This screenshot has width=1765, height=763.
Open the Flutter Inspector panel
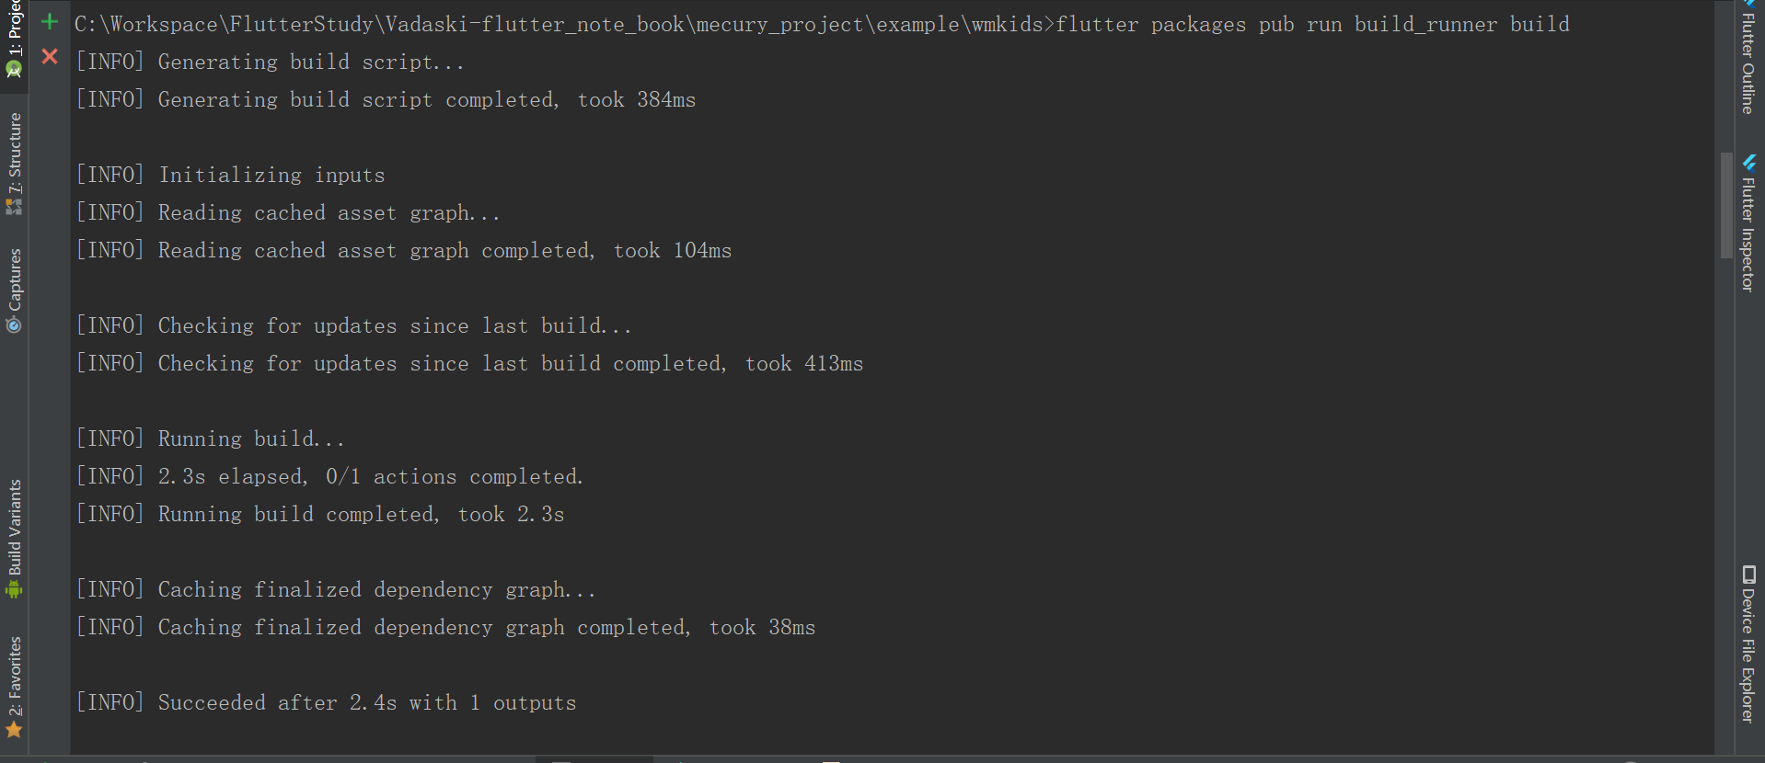click(x=1748, y=223)
